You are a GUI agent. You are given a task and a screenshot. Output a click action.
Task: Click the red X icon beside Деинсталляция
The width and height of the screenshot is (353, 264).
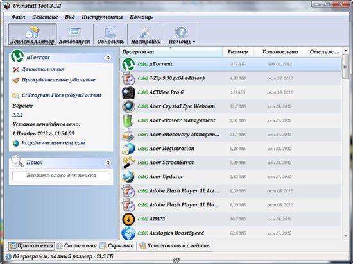16,70
